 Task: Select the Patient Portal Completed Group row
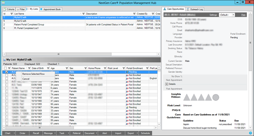coord(81,25)
